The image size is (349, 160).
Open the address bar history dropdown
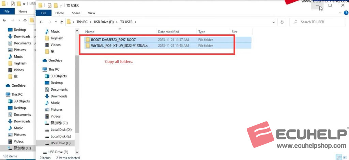274,22
